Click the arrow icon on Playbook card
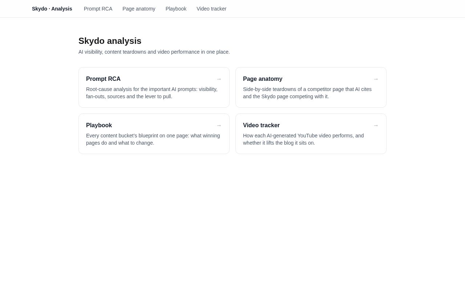The image size is (465, 290). coord(219,125)
